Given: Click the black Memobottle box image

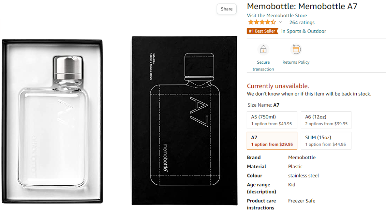Looking at the screenshot, I should 184,120.
